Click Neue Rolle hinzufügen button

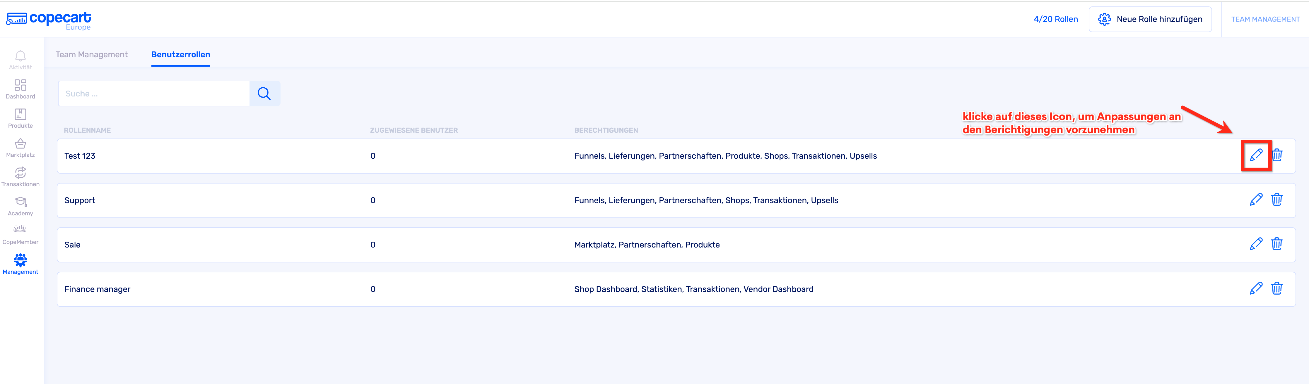click(x=1150, y=19)
